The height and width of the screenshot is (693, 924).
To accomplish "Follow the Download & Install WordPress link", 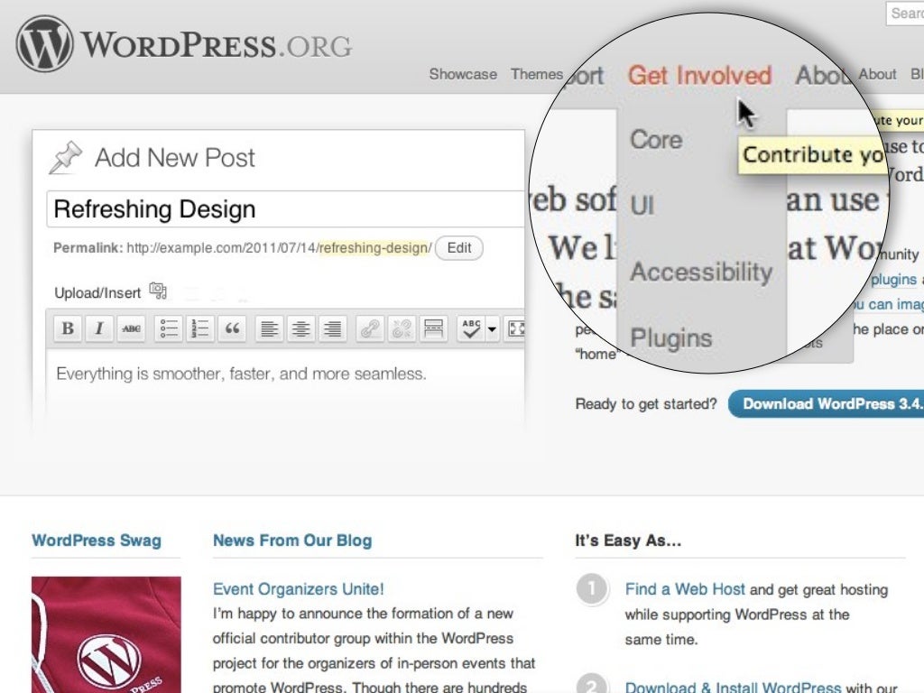I will pyautogui.click(x=733, y=687).
